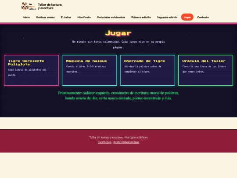The height and width of the screenshot is (178, 237).
Task: Click the Escríbenos footer link
Action: pos(104,142)
